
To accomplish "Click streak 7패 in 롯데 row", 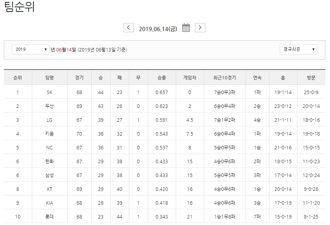I will pyautogui.click(x=257, y=217).
